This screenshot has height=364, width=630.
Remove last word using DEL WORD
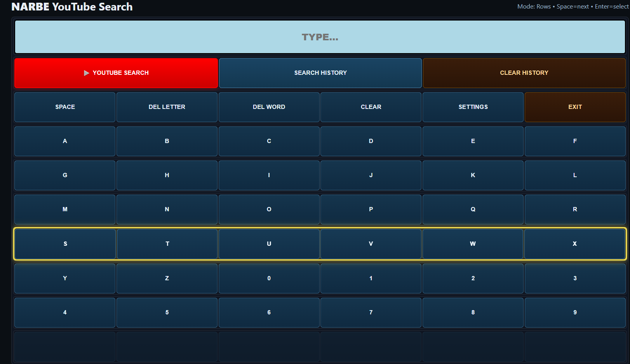tap(269, 107)
